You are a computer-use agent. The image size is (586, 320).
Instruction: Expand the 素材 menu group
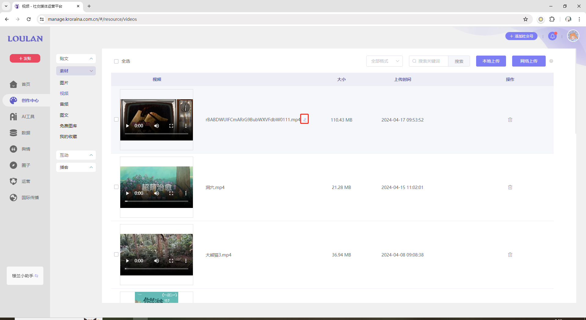[76, 71]
